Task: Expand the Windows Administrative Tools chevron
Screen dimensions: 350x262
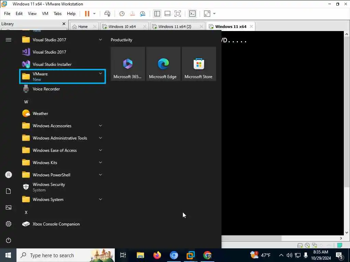Action: 100,138
